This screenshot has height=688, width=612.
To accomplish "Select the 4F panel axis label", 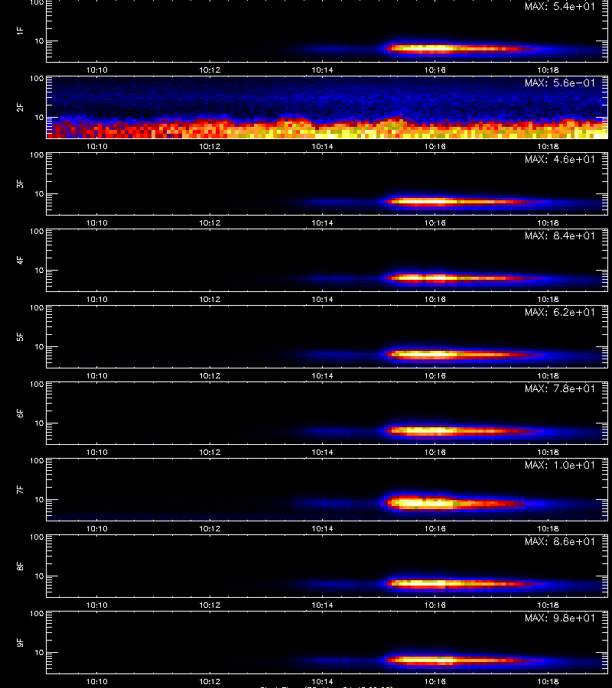I will (20, 260).
